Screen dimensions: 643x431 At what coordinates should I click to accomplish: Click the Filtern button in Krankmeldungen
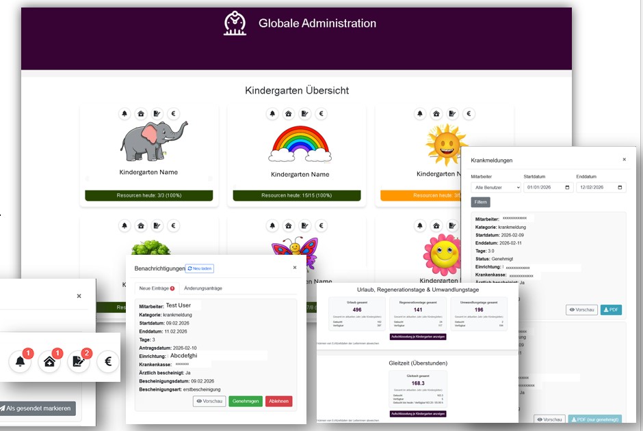[481, 202]
